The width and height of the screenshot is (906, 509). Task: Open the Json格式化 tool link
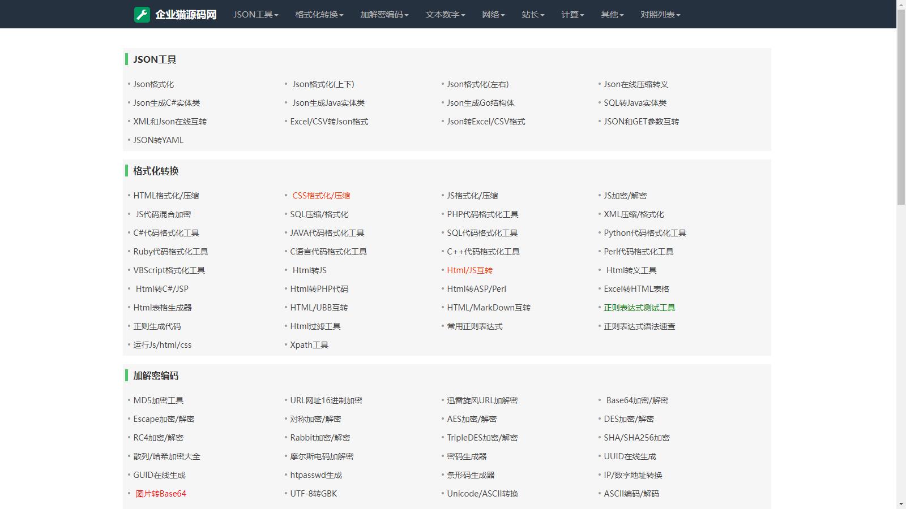(x=153, y=84)
